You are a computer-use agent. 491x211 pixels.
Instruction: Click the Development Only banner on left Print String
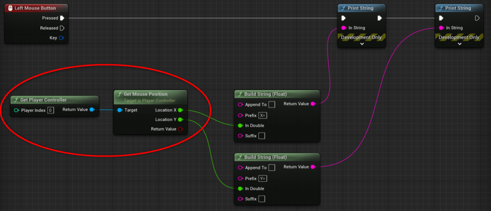tap(362, 37)
